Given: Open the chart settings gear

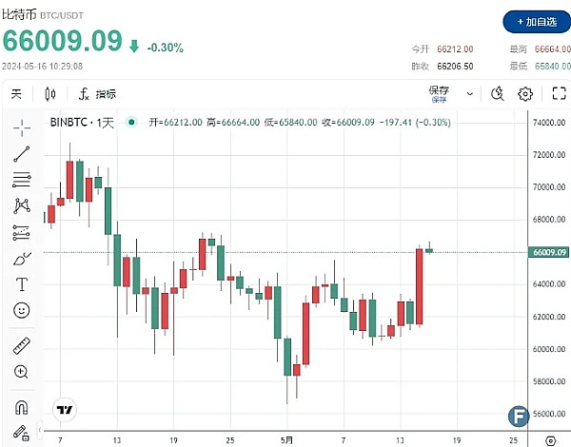Looking at the screenshot, I should click(524, 93).
